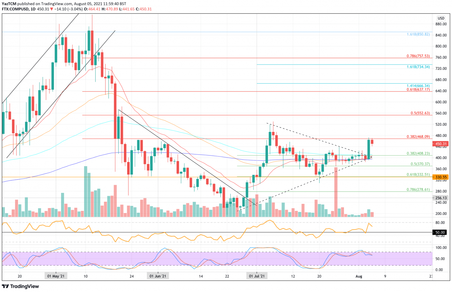Click the 760.00 price axis tick
Image resolution: width=452 pixels, height=292 pixels.
pos(441,57)
